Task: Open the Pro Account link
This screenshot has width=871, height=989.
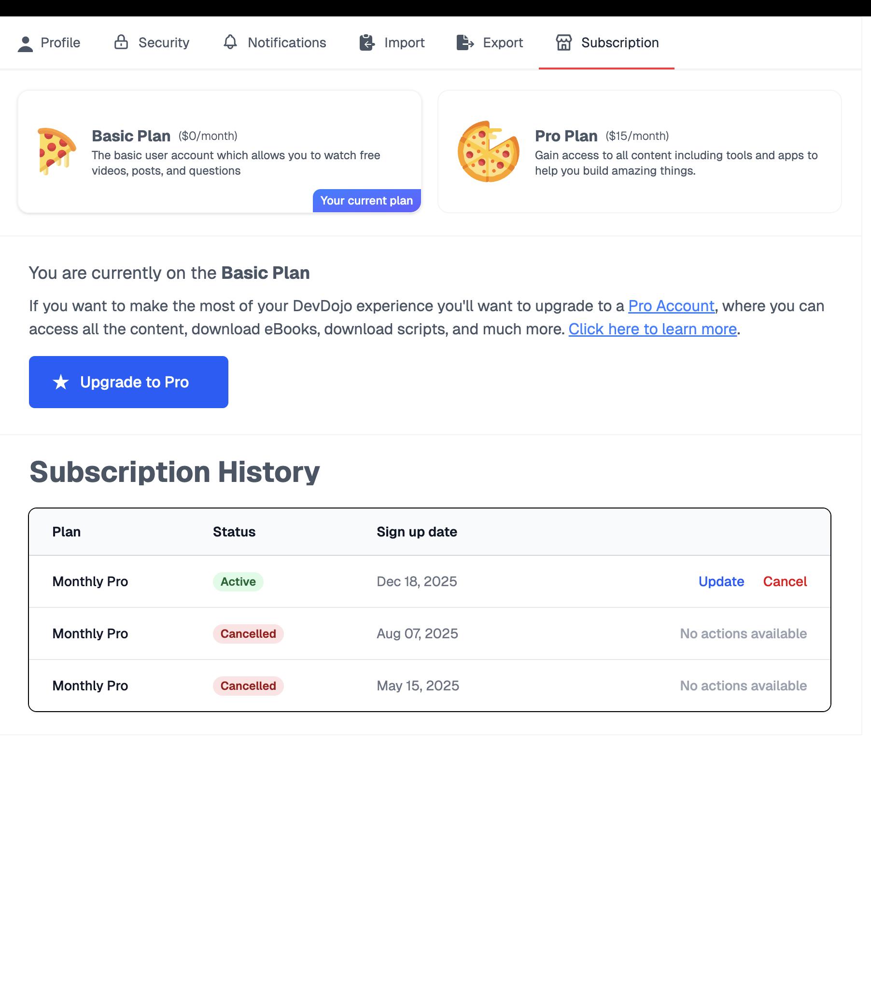Action: pos(671,306)
